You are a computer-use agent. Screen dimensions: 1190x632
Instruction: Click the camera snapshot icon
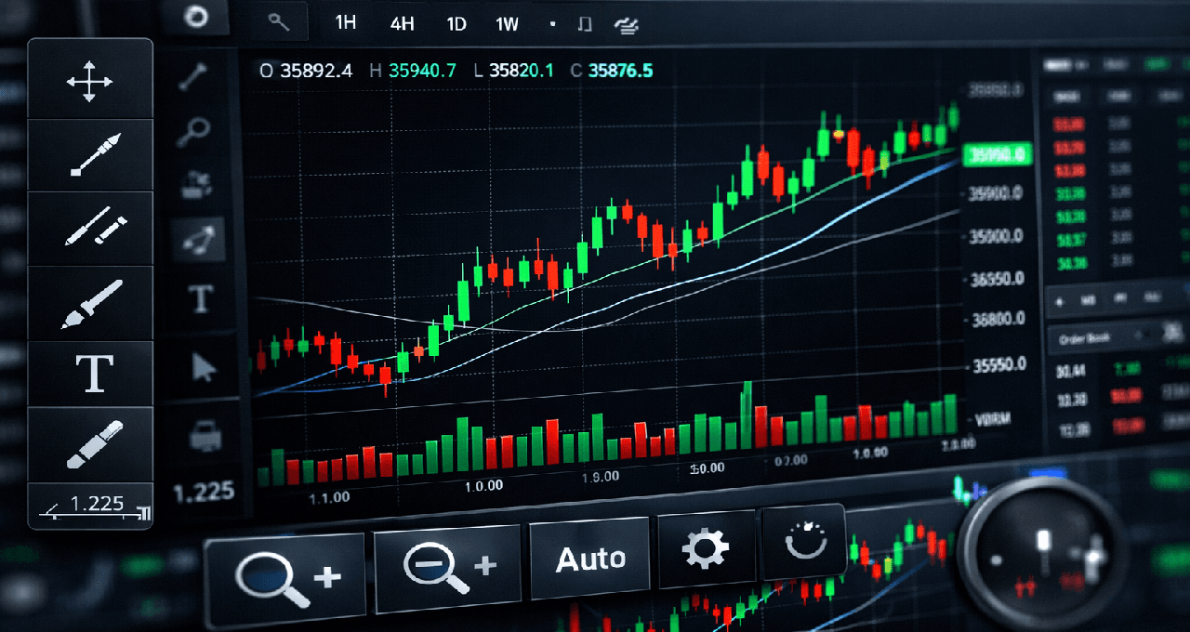[195, 181]
